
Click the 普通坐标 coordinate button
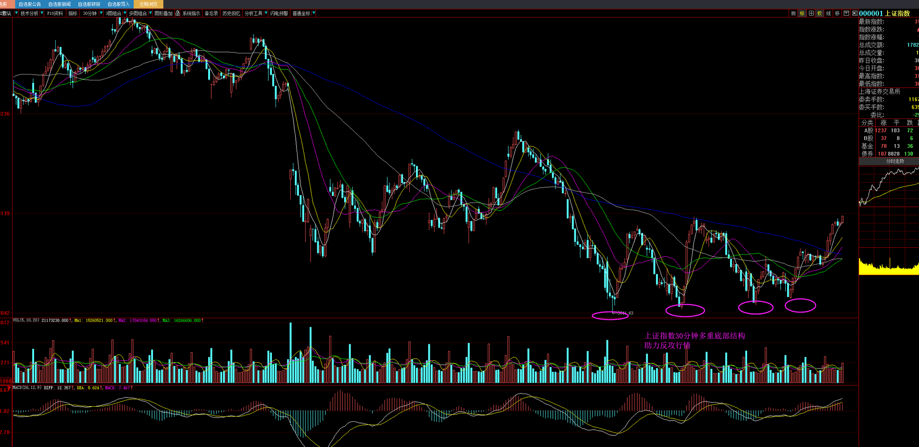[x=301, y=13]
